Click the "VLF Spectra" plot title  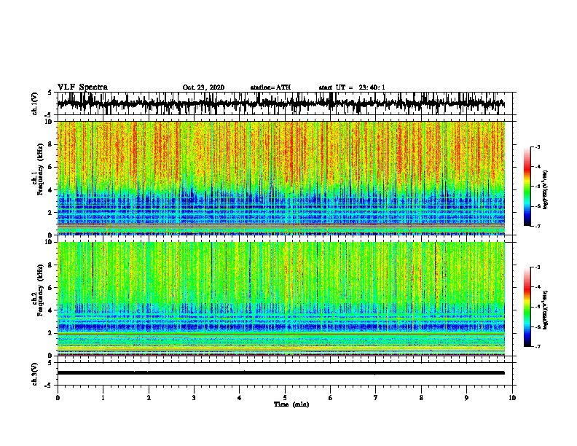pos(82,87)
